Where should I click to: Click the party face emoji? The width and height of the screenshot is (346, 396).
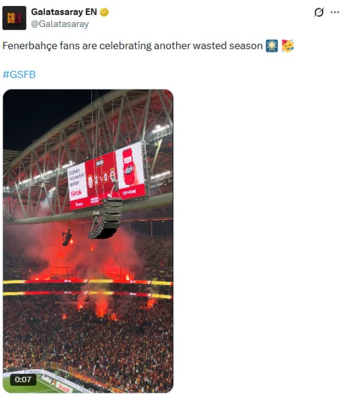288,46
